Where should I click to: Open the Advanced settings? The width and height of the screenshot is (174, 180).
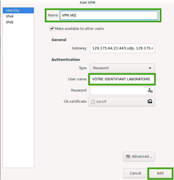[139, 157]
